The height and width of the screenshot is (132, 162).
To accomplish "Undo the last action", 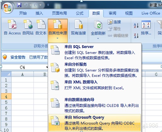I will (26, 5).
